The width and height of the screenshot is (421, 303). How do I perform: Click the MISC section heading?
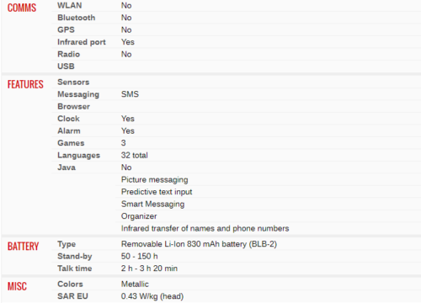(x=17, y=286)
